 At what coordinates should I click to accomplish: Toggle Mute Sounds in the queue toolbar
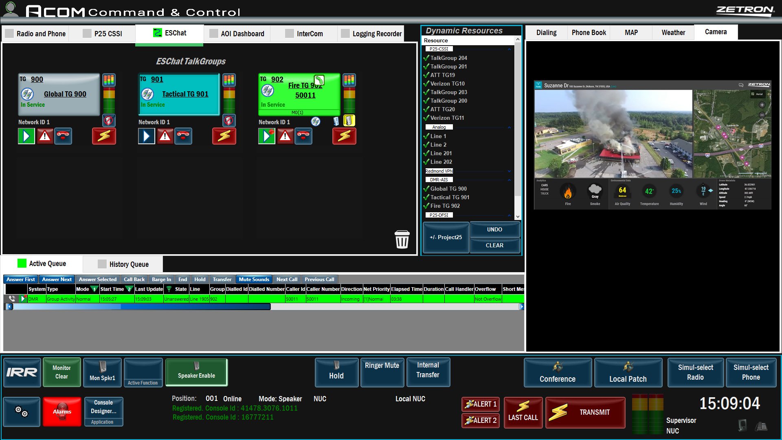pyautogui.click(x=254, y=279)
